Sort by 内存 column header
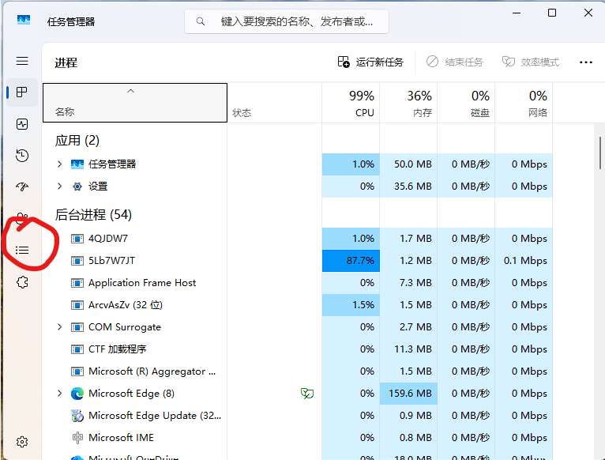This screenshot has height=460, width=605. pyautogui.click(x=408, y=103)
